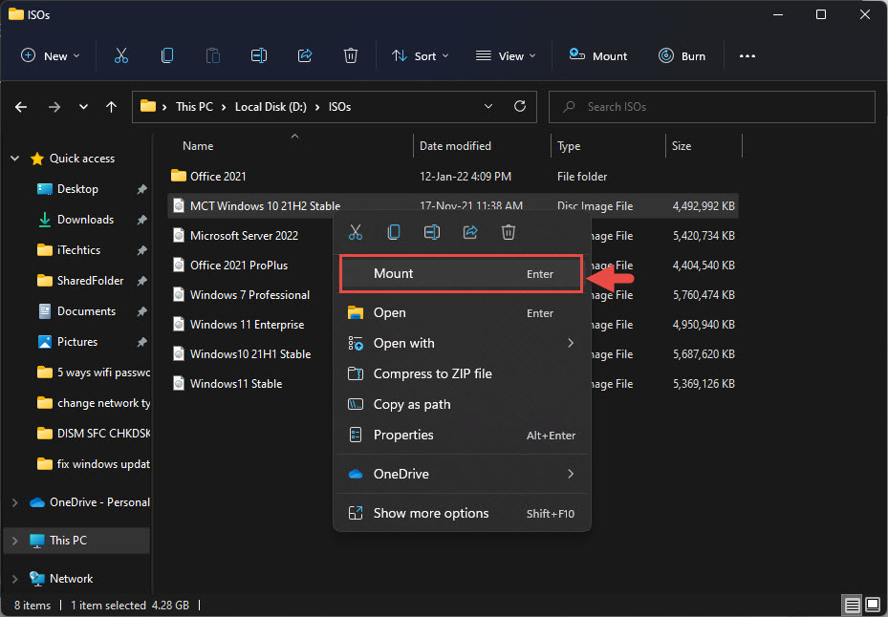Open Desktop in Quick access

pos(77,189)
